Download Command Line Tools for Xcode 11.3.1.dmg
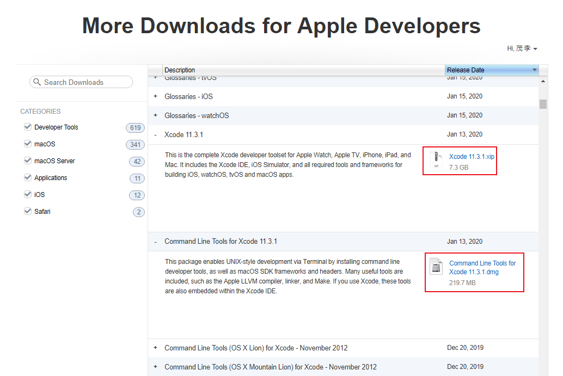Image resolution: width=563 pixels, height=376 pixels. 482,268
